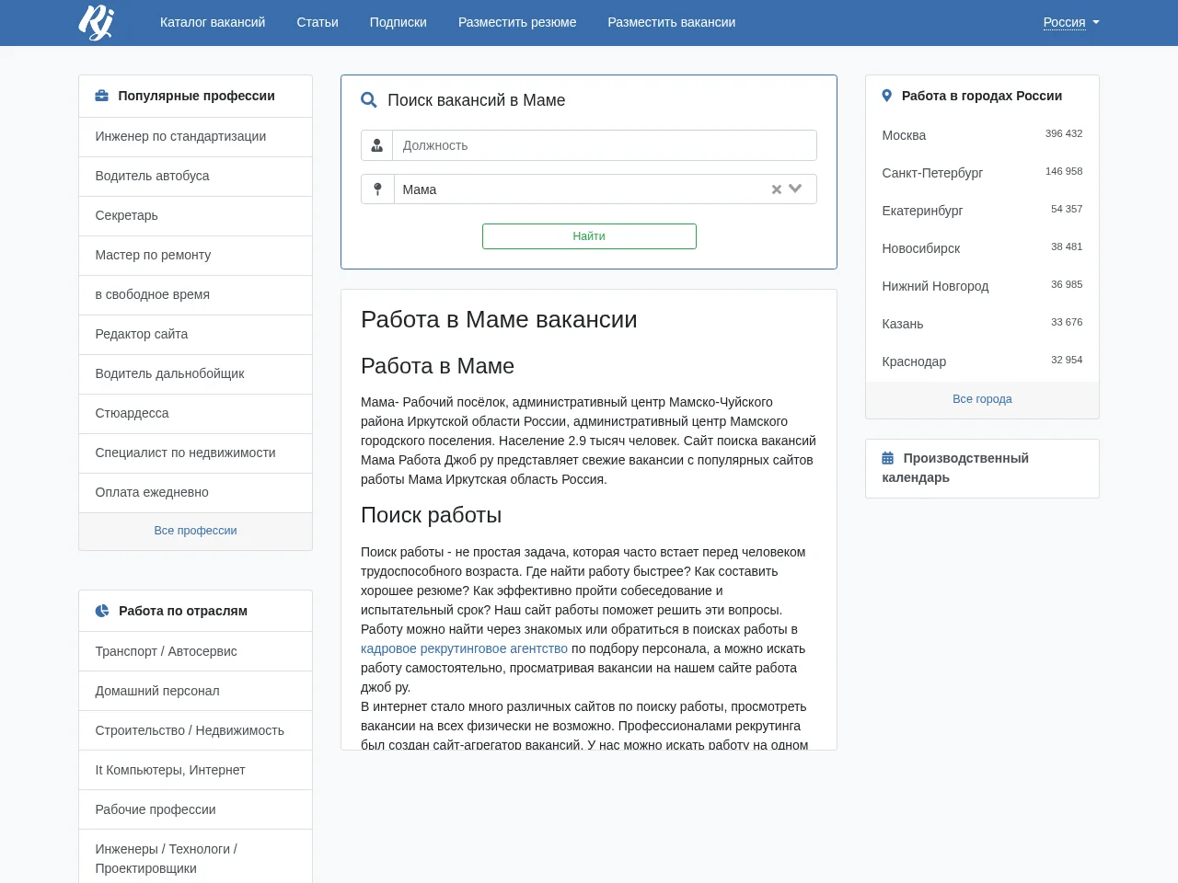Go to Статьи in top navigation
The width and height of the screenshot is (1178, 883).
click(318, 22)
